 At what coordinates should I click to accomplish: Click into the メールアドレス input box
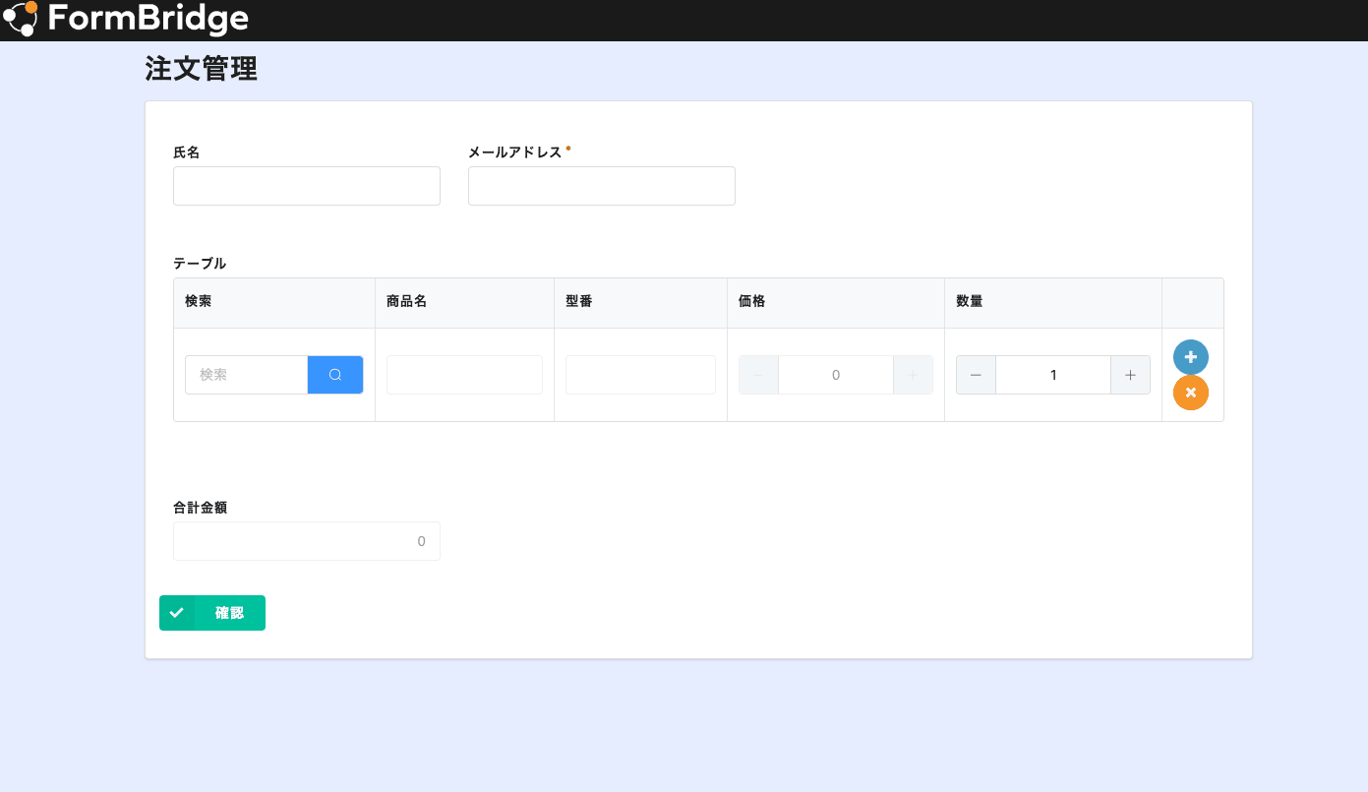point(602,186)
